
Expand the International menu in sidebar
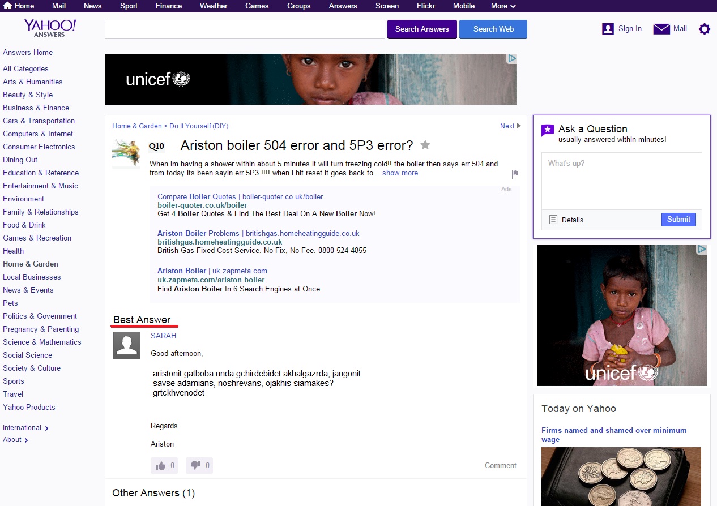click(25, 428)
